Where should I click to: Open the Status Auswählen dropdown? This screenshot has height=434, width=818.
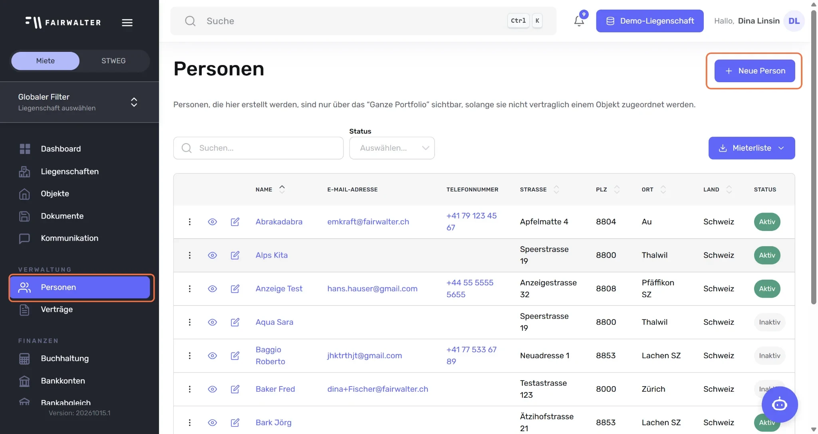click(x=392, y=148)
